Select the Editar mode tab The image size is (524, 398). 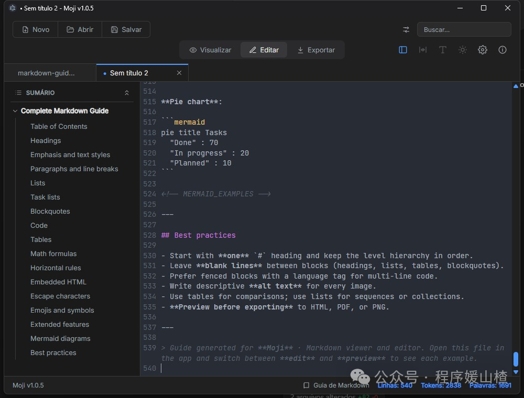pyautogui.click(x=264, y=50)
